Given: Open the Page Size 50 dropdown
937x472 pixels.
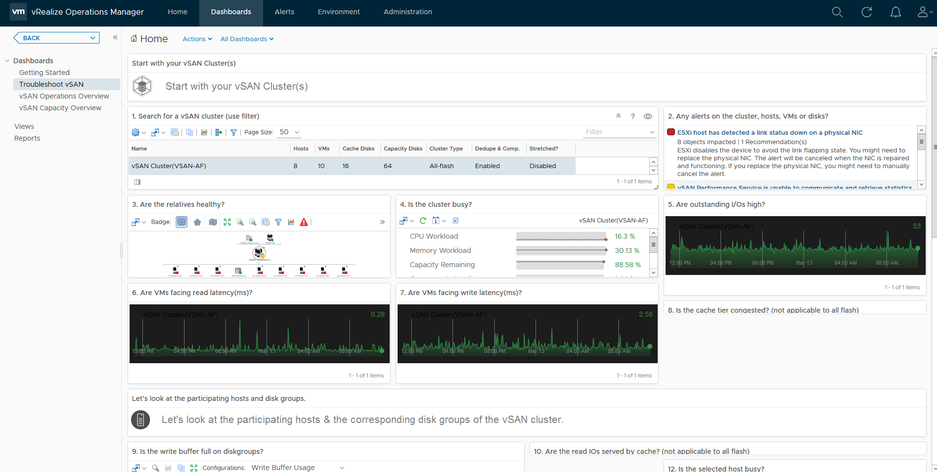Looking at the screenshot, I should click(x=289, y=132).
